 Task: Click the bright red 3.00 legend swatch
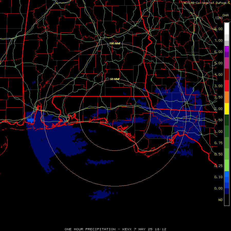click(x=227, y=86)
